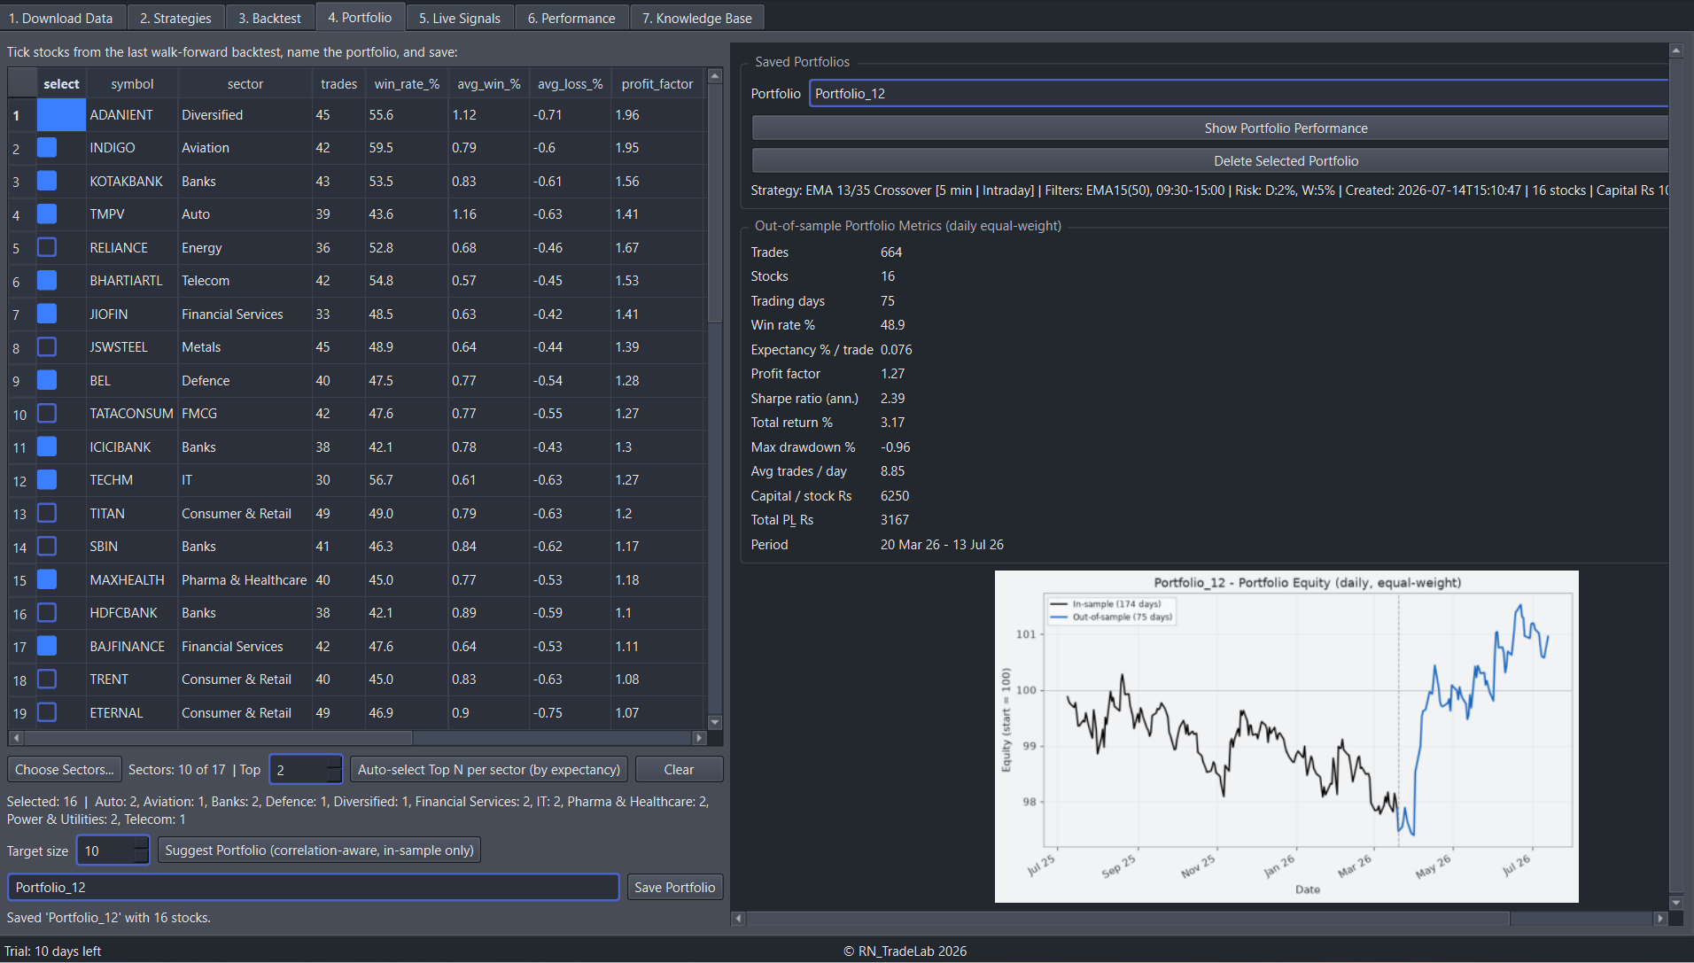Image resolution: width=1694 pixels, height=963 pixels.
Task: Click the Defence sector cell for BEL
Action: (x=245, y=381)
